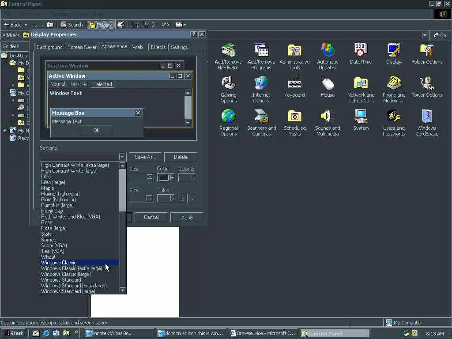Open Internet Options icon
Viewport: 452px width, 339px height.
pos(261,90)
